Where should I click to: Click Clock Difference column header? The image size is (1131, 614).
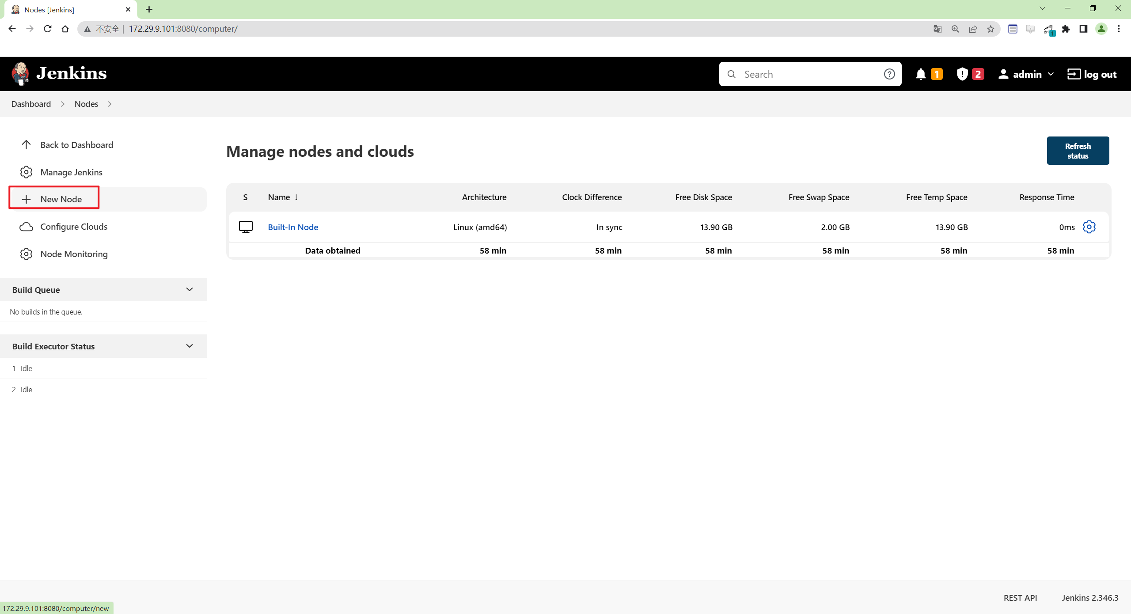click(x=592, y=197)
